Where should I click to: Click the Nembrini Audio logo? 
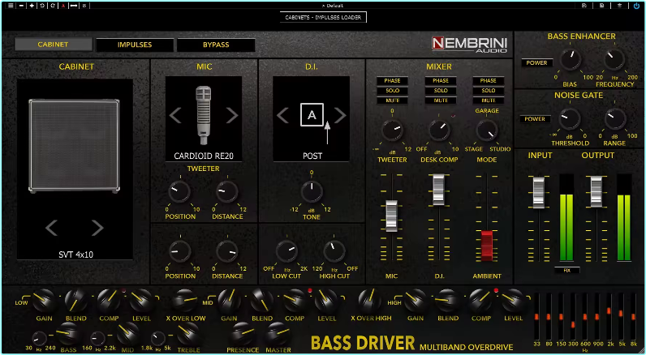click(469, 45)
